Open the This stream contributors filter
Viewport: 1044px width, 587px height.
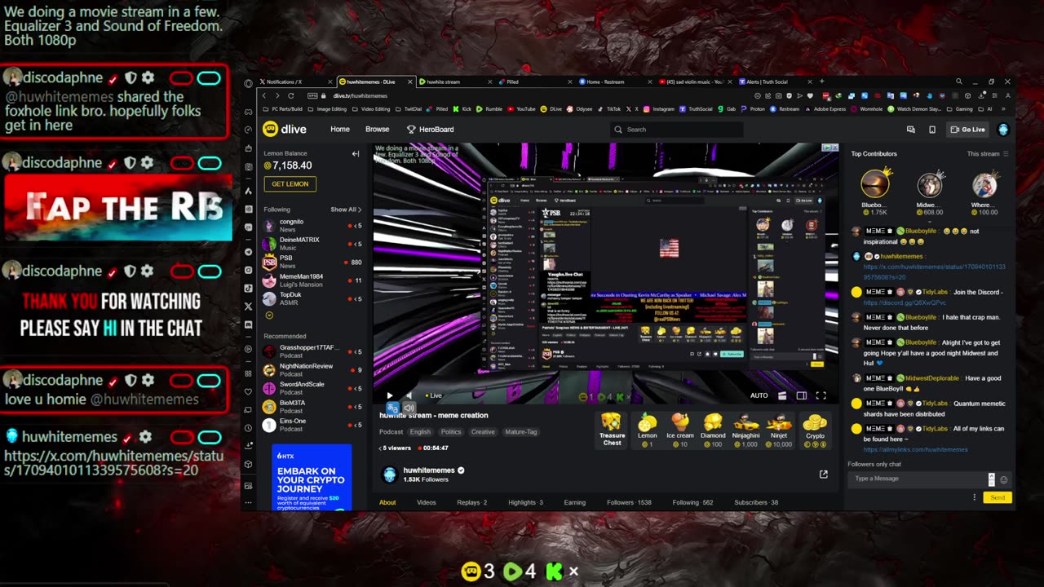click(x=987, y=153)
